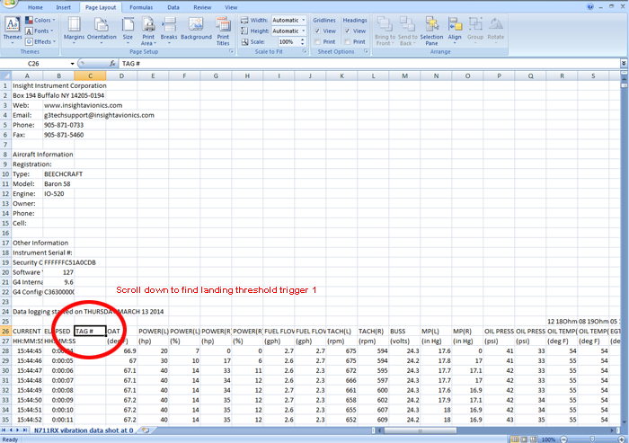This screenshot has width=629, height=443.
Task: Click the Office button
Action: point(9,4)
